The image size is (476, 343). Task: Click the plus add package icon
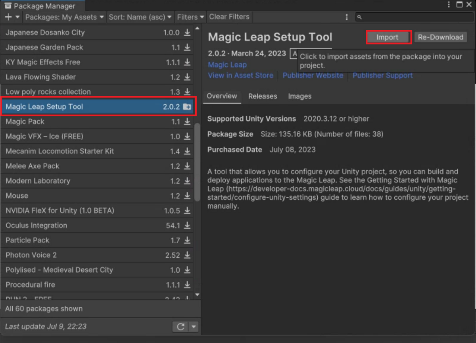[8, 17]
